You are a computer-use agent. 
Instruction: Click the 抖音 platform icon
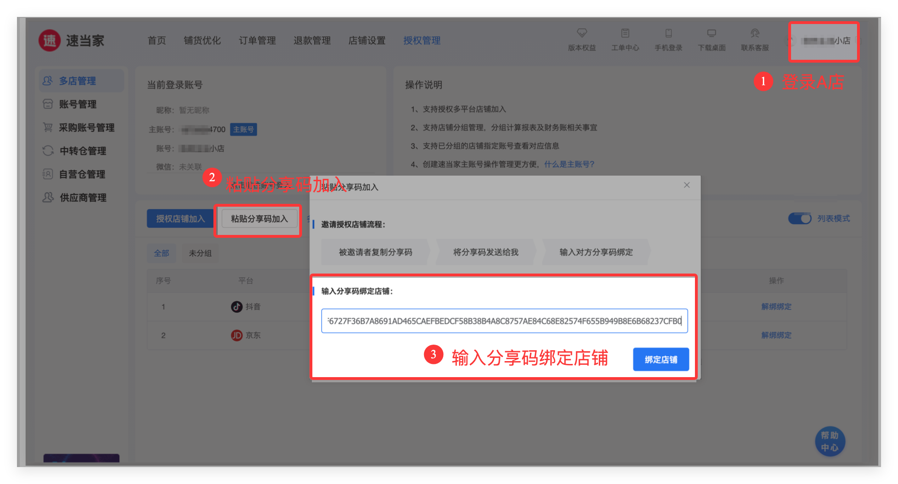[x=237, y=307]
